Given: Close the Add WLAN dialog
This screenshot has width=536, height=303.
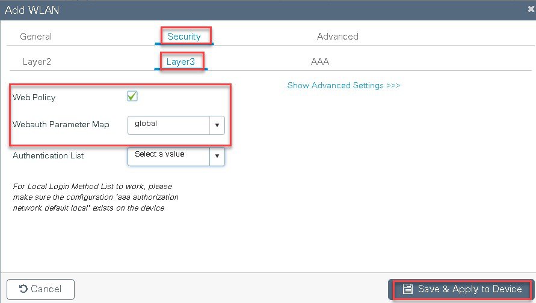Looking at the screenshot, I should 532,9.
